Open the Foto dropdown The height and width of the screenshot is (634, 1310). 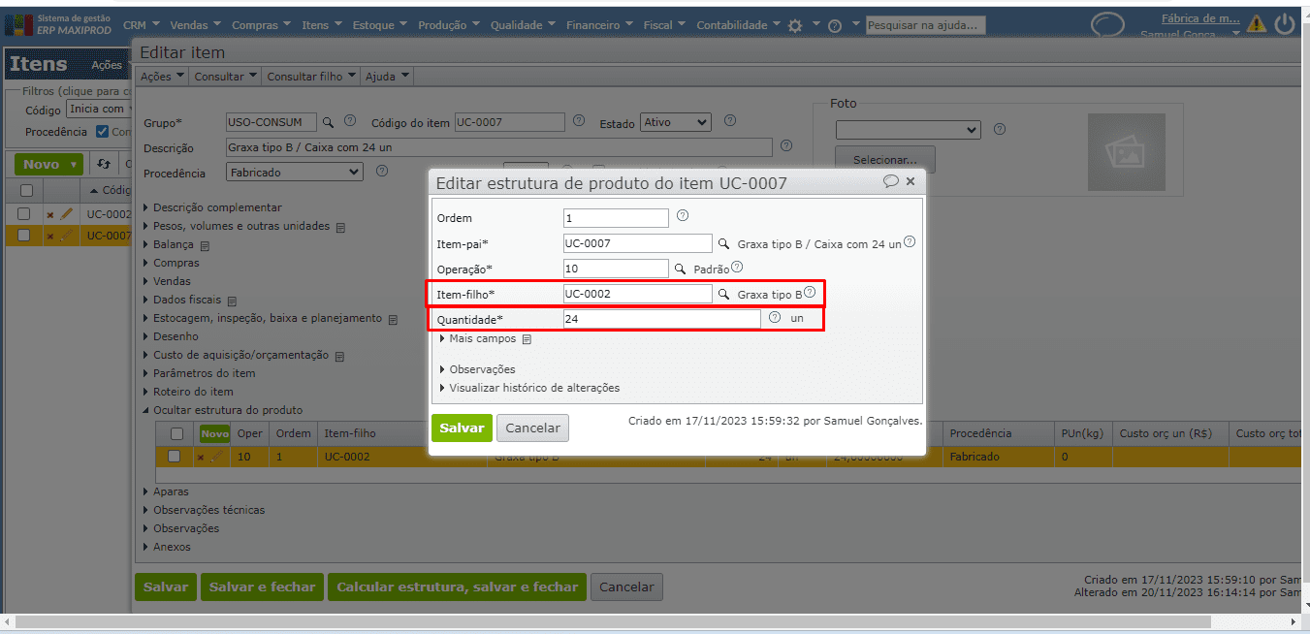pos(909,130)
